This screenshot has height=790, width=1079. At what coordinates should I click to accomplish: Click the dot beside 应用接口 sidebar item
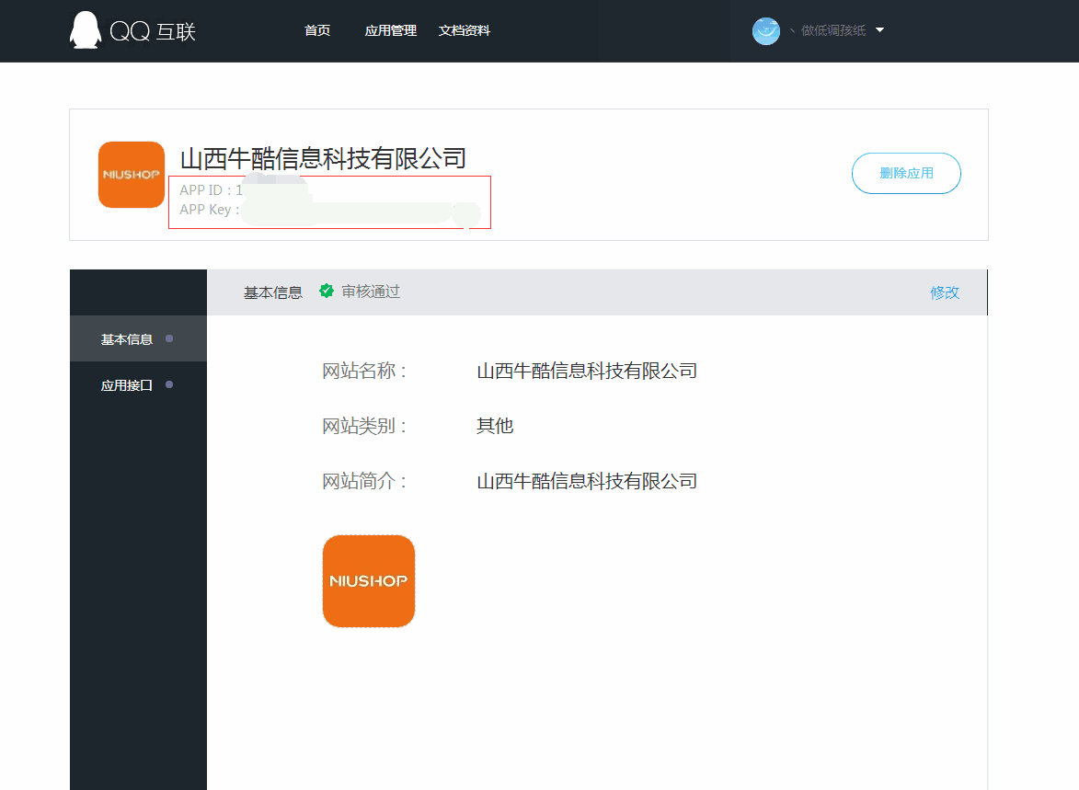169,384
